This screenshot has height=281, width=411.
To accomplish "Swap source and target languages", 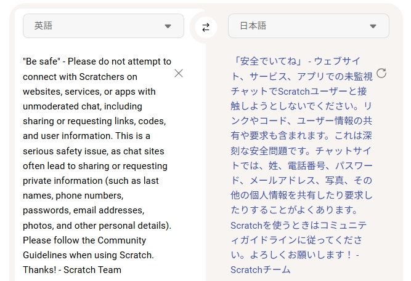I will pos(206,27).
